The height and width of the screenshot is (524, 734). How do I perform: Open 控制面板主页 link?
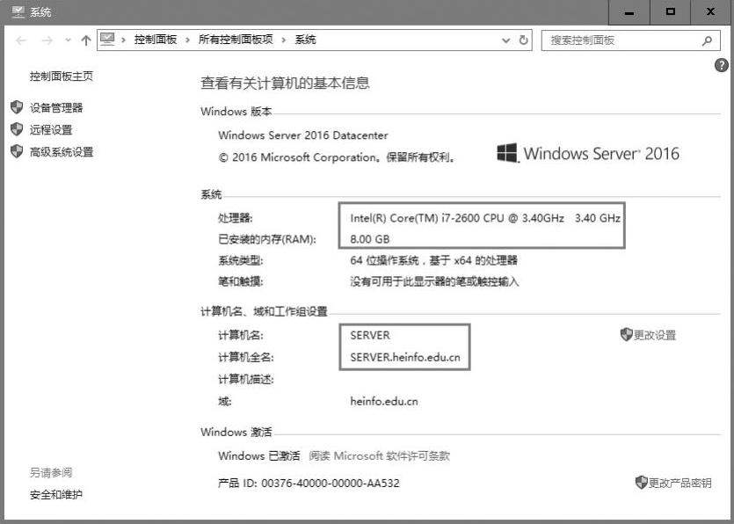click(62, 76)
